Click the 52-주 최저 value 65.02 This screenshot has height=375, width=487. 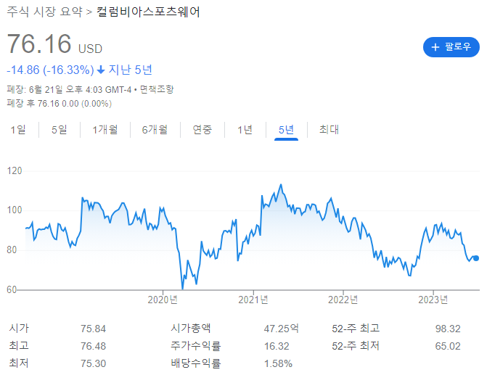(x=448, y=346)
